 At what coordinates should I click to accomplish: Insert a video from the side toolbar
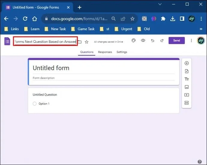(x=186, y=95)
